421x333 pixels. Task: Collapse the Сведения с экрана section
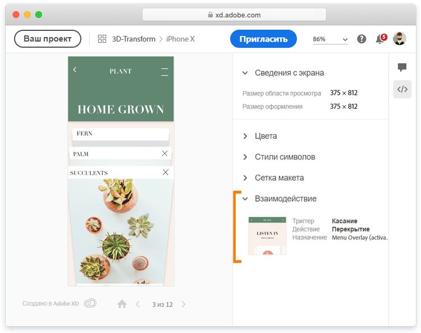[x=245, y=73]
